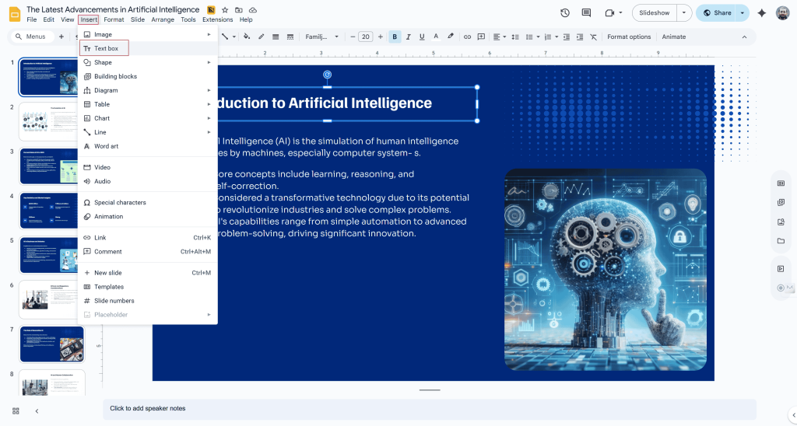Click the insert link toolbar icon
Viewport: 797px width, 426px height.
[467, 37]
